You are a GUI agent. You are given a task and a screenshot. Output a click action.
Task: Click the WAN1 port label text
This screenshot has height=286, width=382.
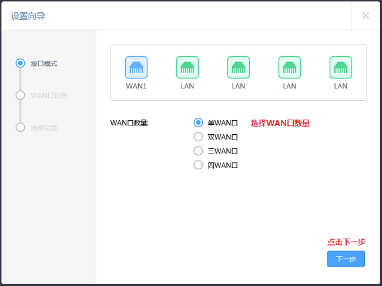tap(136, 86)
